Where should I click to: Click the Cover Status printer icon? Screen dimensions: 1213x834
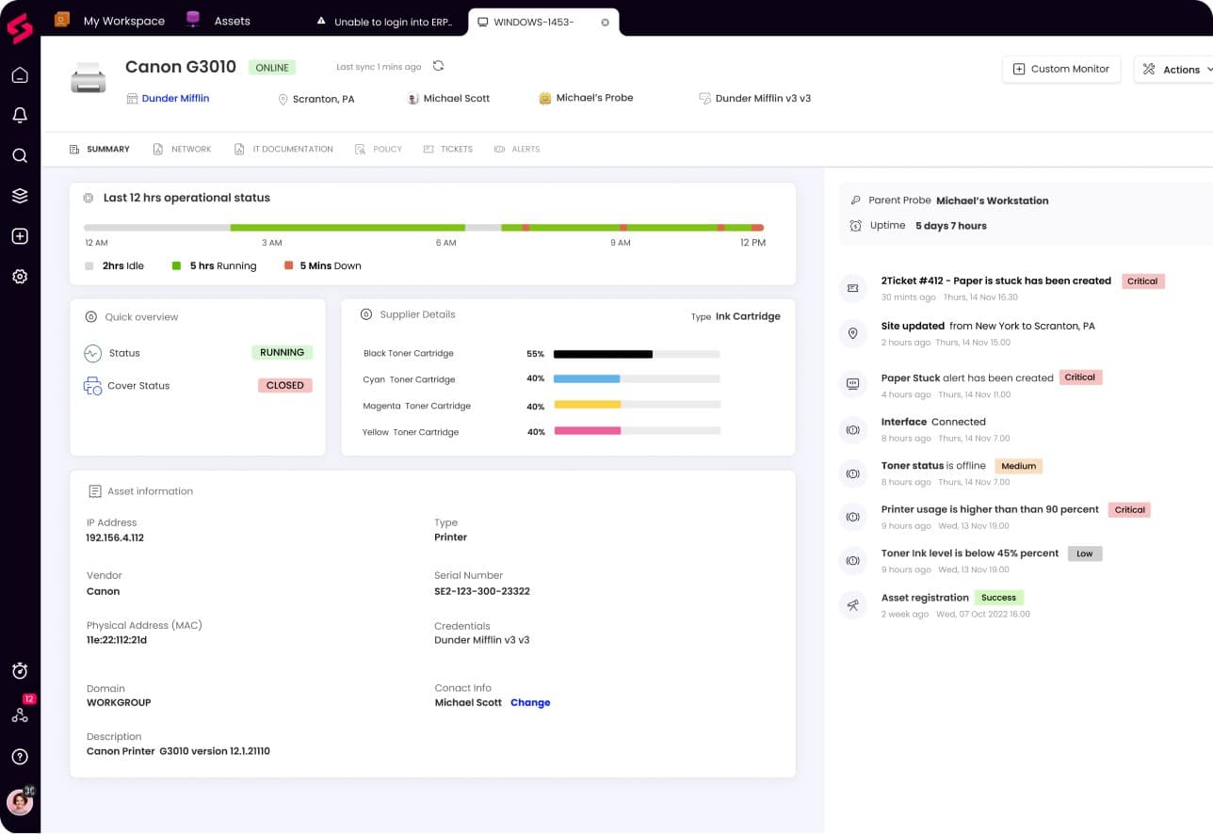coord(92,386)
